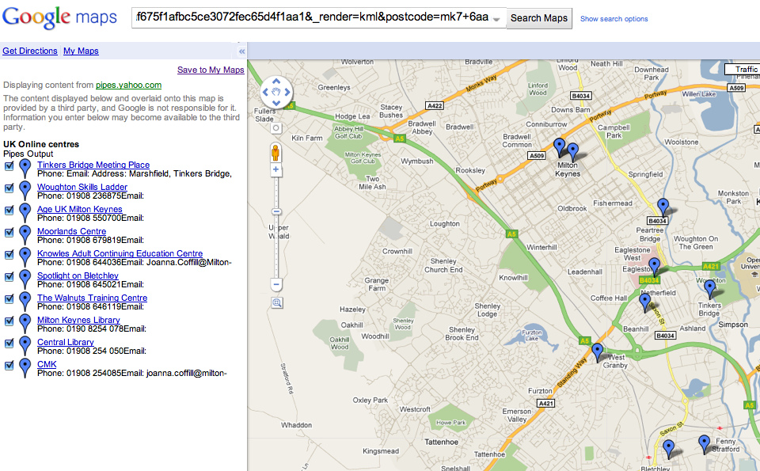
Task: Switch to Get Directions
Action: (x=30, y=51)
